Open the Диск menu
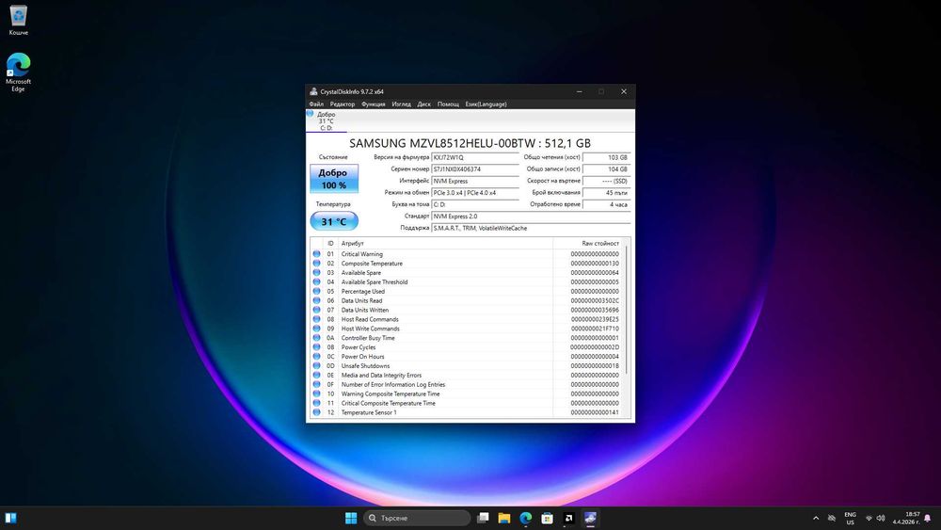The width and height of the screenshot is (941, 530). [423, 104]
